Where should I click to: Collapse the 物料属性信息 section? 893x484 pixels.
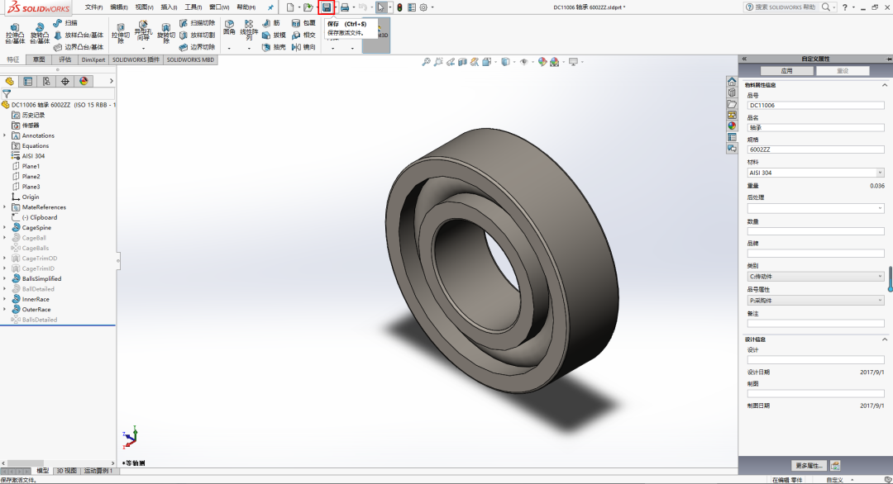885,85
